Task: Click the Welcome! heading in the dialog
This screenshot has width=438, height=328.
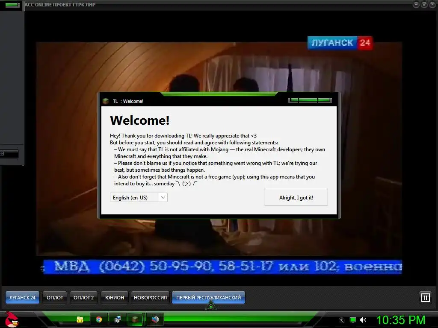Action: click(140, 120)
